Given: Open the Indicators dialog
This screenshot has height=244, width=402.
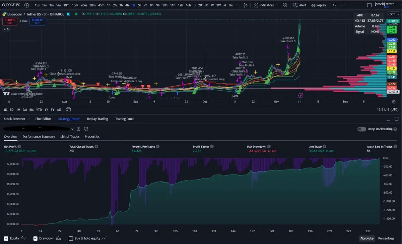Looking at the screenshot, I should 264,5.
